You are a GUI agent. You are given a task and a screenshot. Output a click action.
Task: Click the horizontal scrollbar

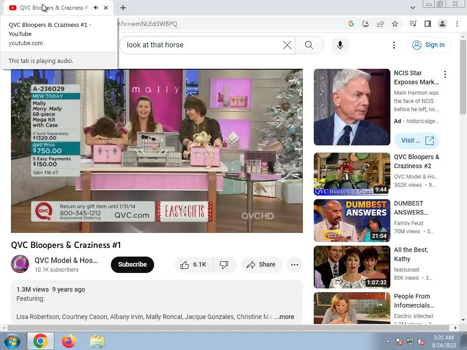click(x=228, y=328)
